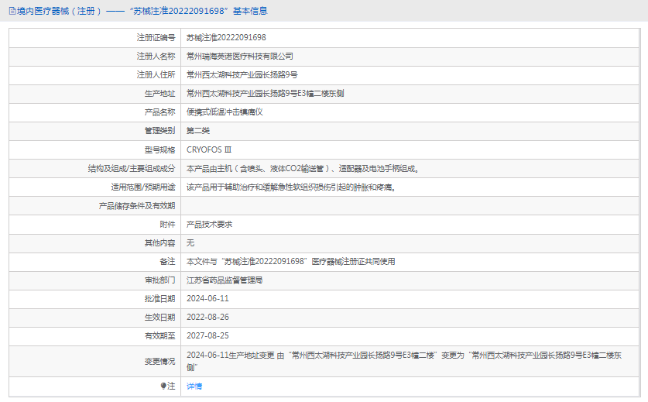Image resolution: width=648 pixels, height=402 pixels.
Task: Click the bulb icon beside 注
Action: click(x=163, y=387)
